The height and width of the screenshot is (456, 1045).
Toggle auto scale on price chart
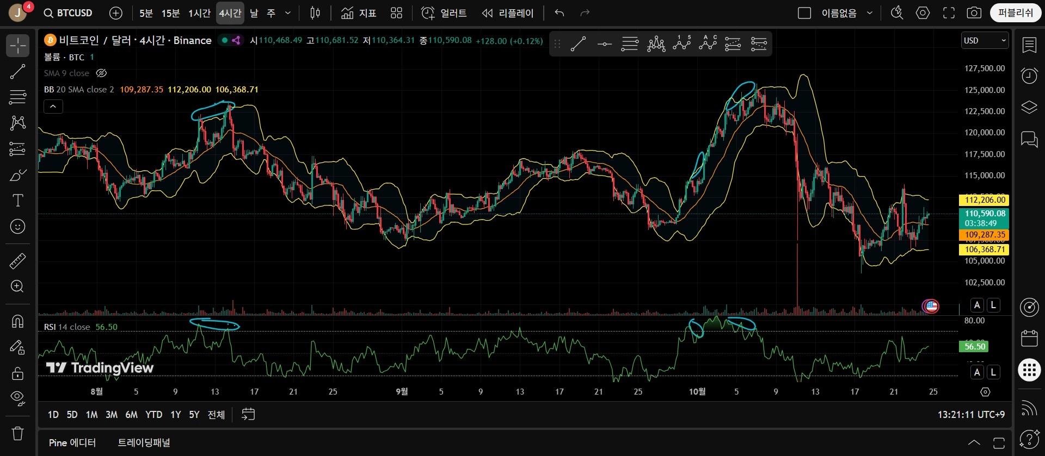tap(977, 305)
